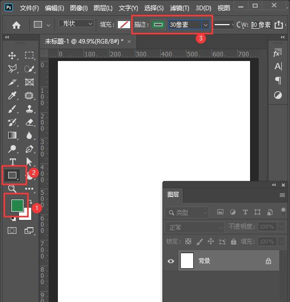Click the Home button in options bar
290x302 pixels.
point(16,25)
